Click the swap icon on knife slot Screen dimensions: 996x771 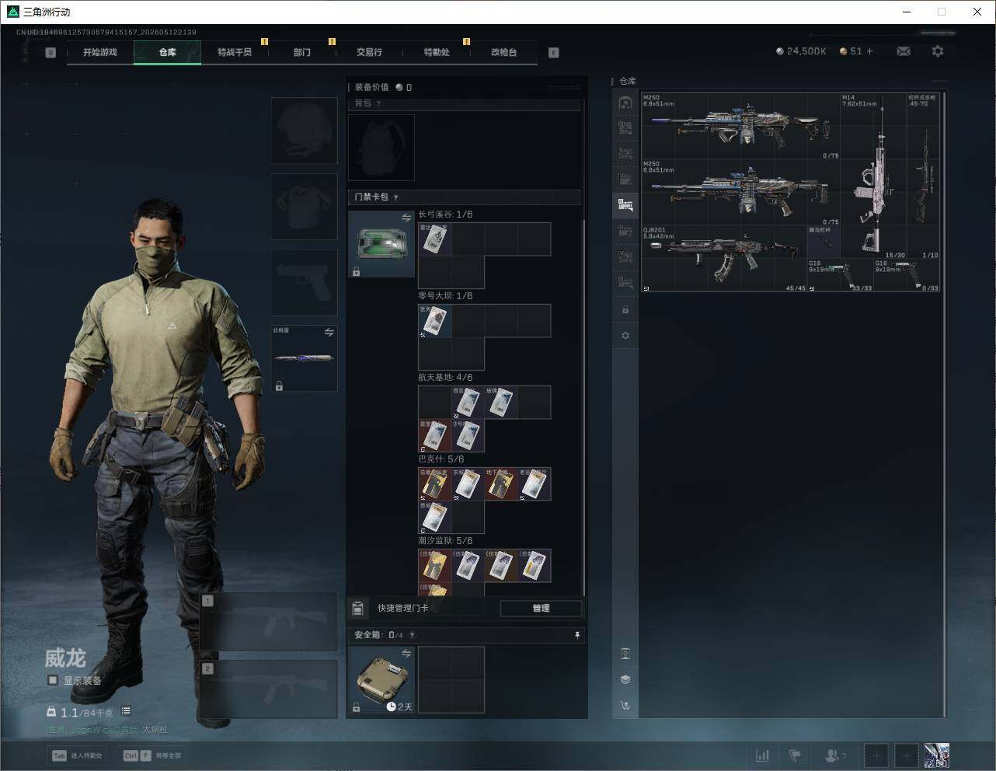click(x=329, y=333)
